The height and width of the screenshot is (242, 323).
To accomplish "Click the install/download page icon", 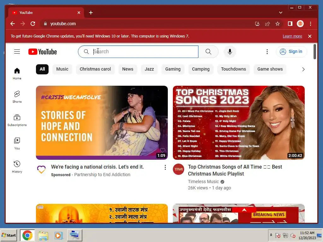I will coord(257,24).
